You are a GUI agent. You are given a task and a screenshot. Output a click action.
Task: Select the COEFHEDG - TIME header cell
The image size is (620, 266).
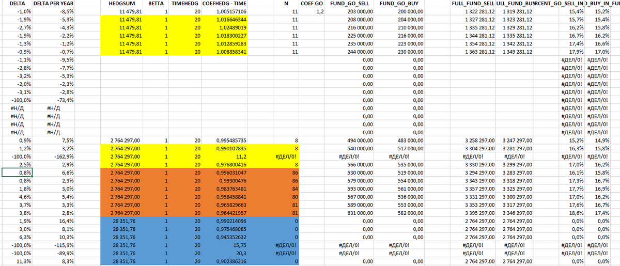coord(224,4)
